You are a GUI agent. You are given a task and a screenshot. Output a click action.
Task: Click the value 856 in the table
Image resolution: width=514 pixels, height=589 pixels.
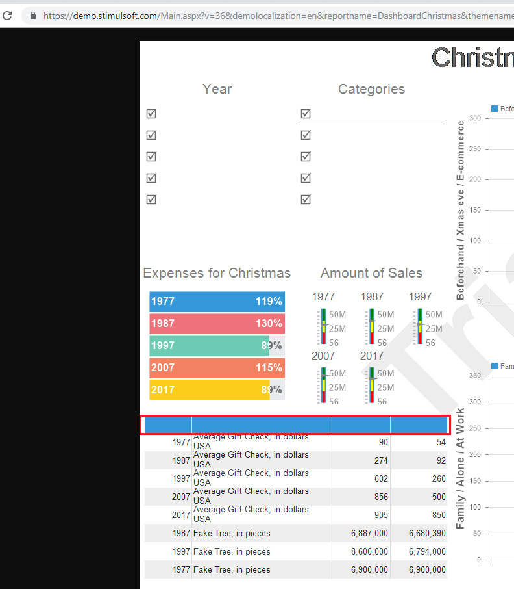click(x=381, y=497)
